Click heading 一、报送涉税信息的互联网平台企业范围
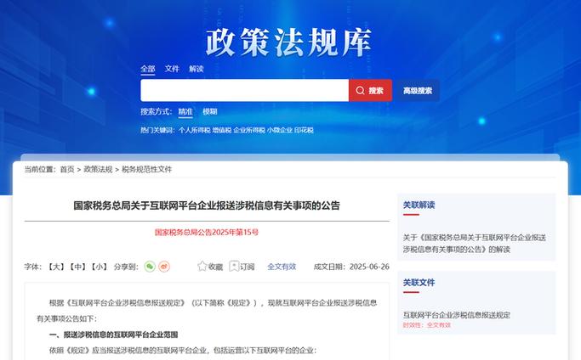Image resolution: width=581 pixels, height=360 pixels. click(113, 335)
